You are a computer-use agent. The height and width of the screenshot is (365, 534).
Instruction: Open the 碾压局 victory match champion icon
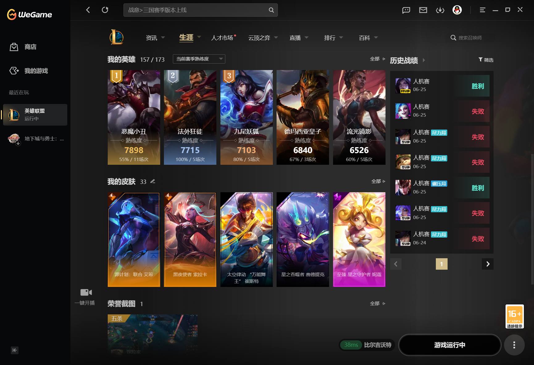click(403, 188)
